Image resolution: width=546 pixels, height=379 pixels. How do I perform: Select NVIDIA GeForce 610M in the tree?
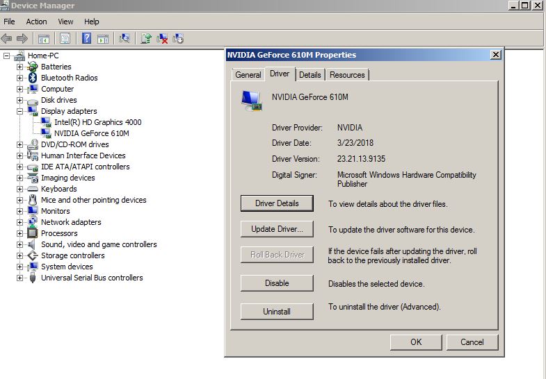pyautogui.click(x=92, y=133)
